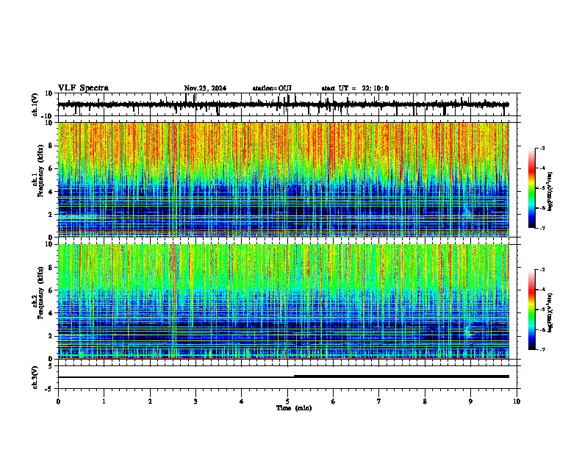Click the '10' tick on the time axis
Image resolution: width=582 pixels, height=450 pixels.
(517, 401)
